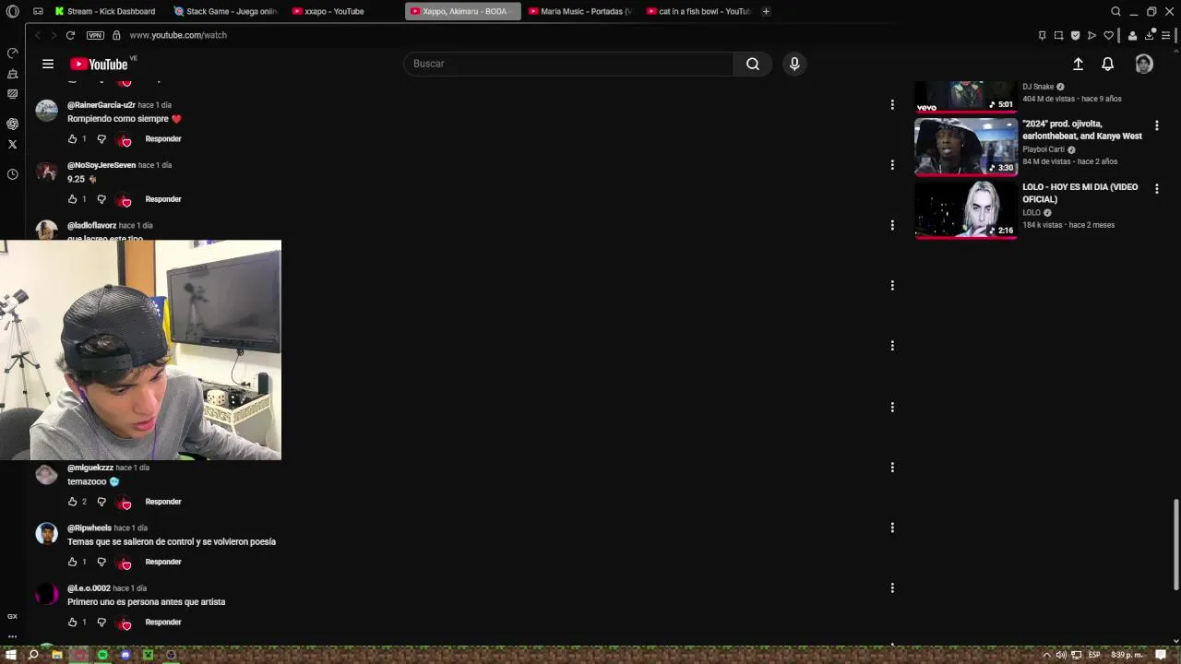Screen dimensions: 1181x664
Task: Reply to @l.e.o.0002 with Responder
Action: 163,622
